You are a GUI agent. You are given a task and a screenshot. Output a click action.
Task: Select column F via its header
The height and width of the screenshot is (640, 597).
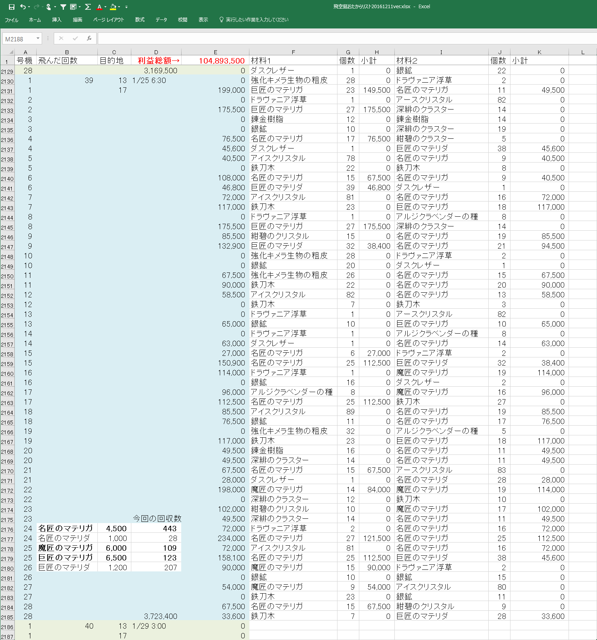click(x=293, y=52)
